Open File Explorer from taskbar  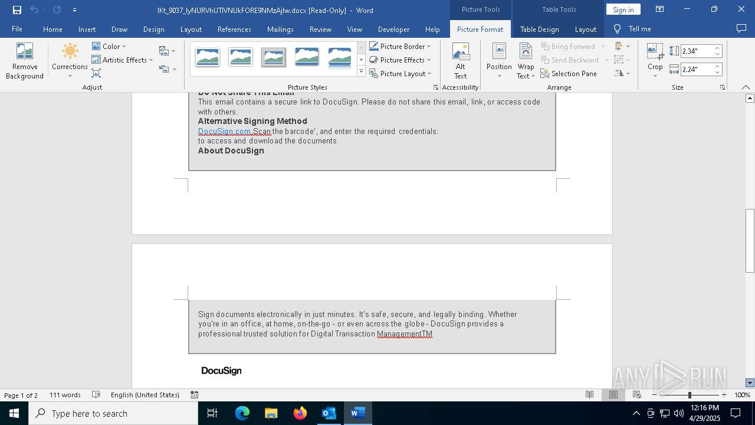(x=271, y=413)
